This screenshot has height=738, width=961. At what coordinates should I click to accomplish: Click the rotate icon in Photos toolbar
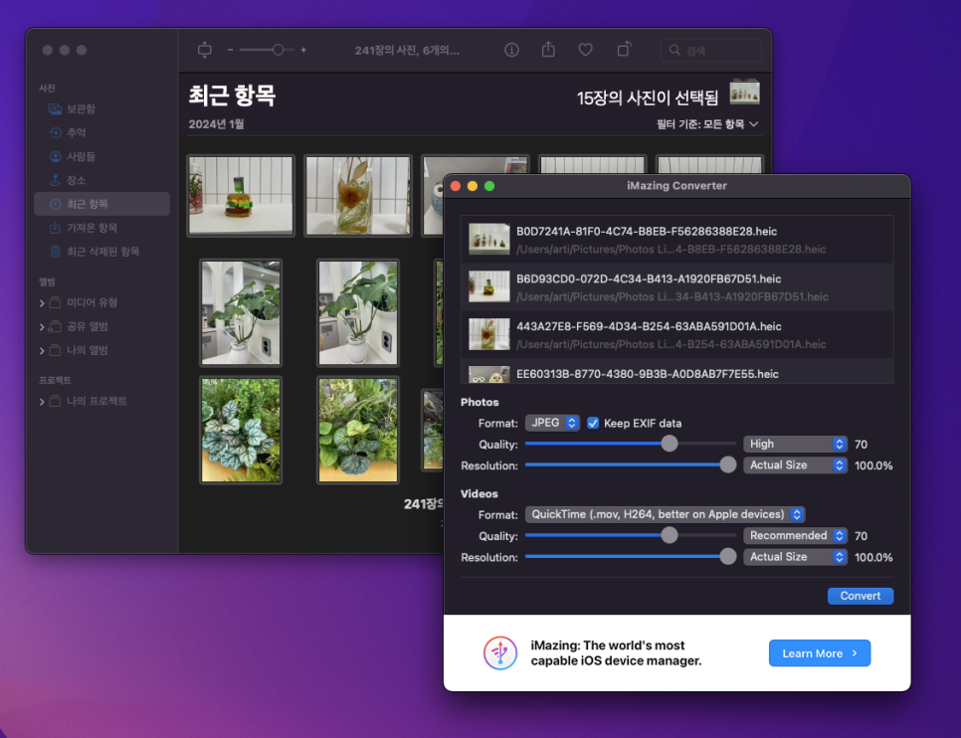(x=624, y=49)
